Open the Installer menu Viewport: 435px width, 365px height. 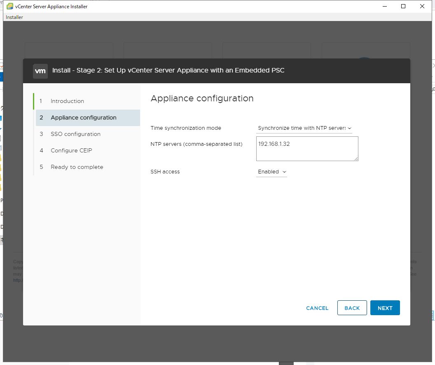[x=14, y=17]
